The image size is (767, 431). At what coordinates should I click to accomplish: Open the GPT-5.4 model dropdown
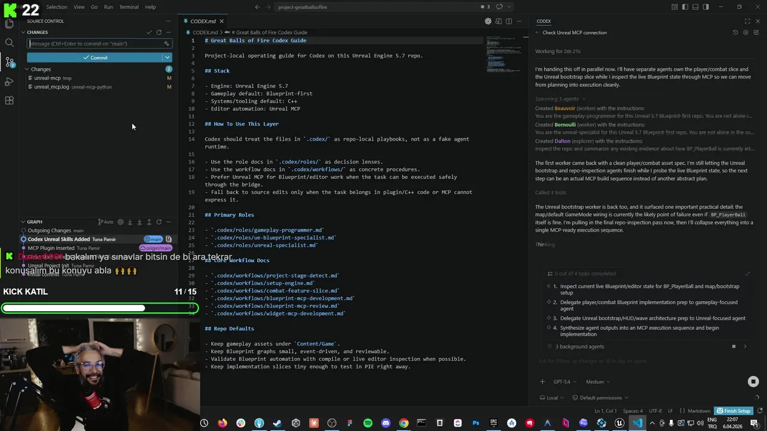(564, 381)
